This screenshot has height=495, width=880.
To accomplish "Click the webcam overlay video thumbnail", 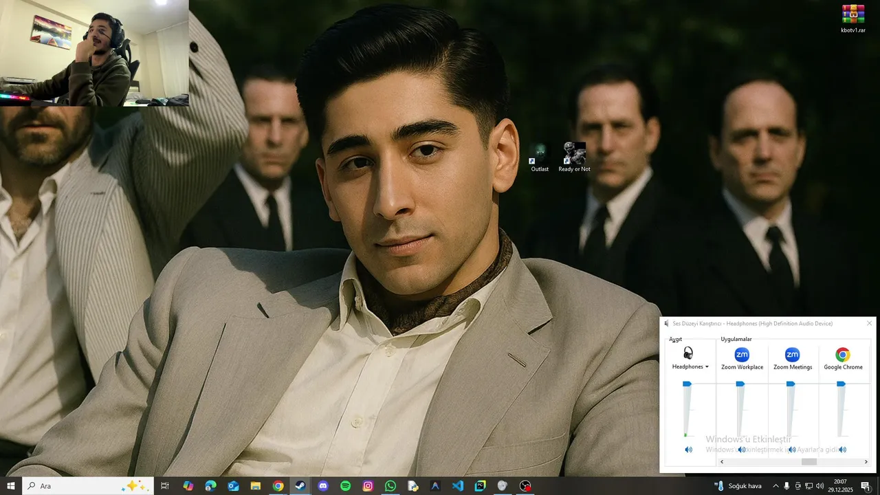I will (x=94, y=53).
